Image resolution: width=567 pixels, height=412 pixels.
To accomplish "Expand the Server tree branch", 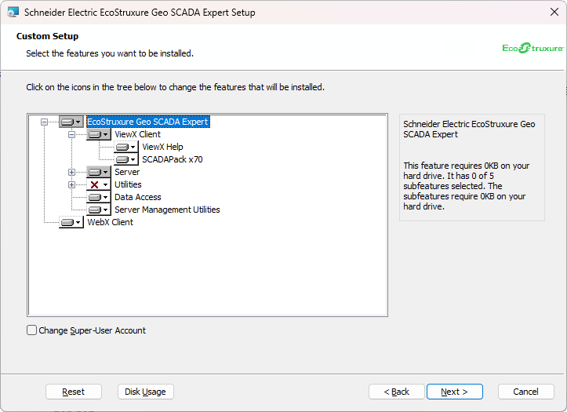I will 72,172.
